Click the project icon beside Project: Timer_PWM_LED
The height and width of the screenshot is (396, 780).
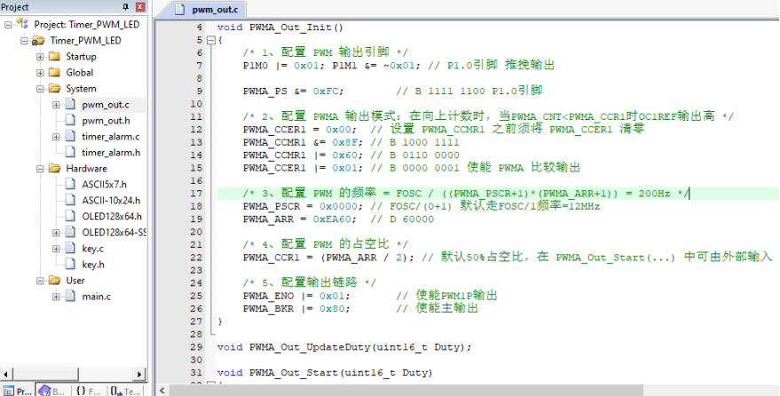point(22,24)
